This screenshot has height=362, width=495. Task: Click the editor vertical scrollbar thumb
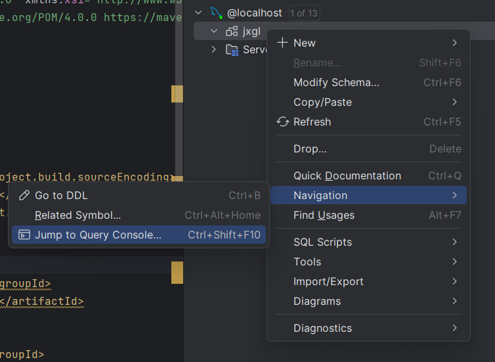click(x=179, y=90)
